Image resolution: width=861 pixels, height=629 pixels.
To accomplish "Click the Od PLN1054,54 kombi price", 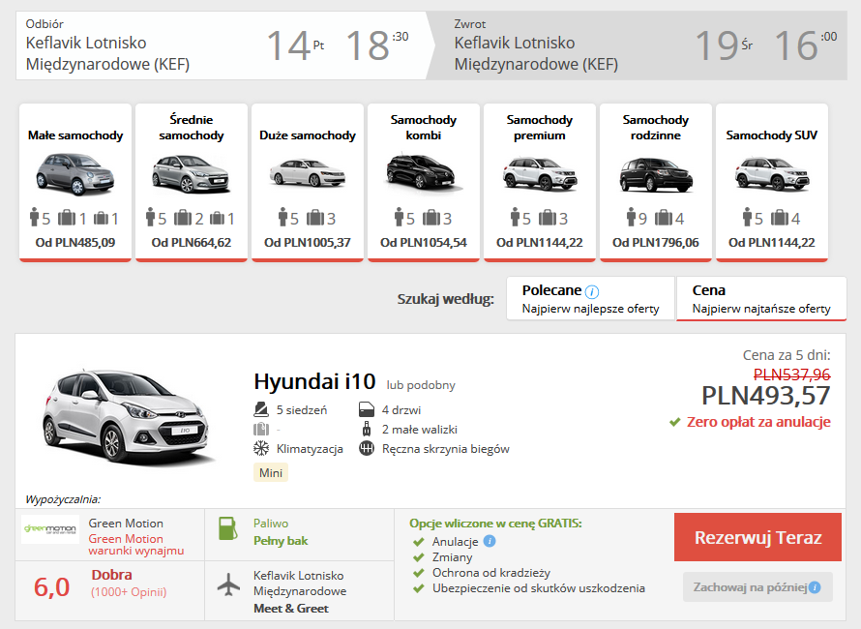I will pyautogui.click(x=424, y=242).
